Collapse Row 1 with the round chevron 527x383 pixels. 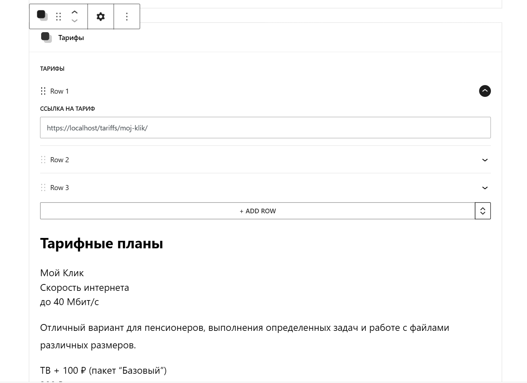pos(485,91)
